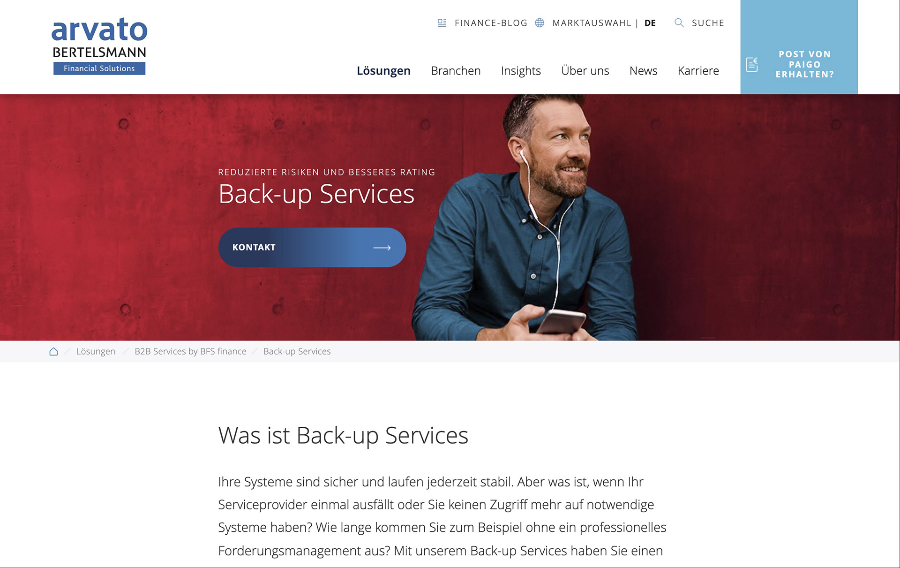Viewport: 900px width, 568px height.
Task: Click the home icon in breadcrumb
Action: pos(54,351)
